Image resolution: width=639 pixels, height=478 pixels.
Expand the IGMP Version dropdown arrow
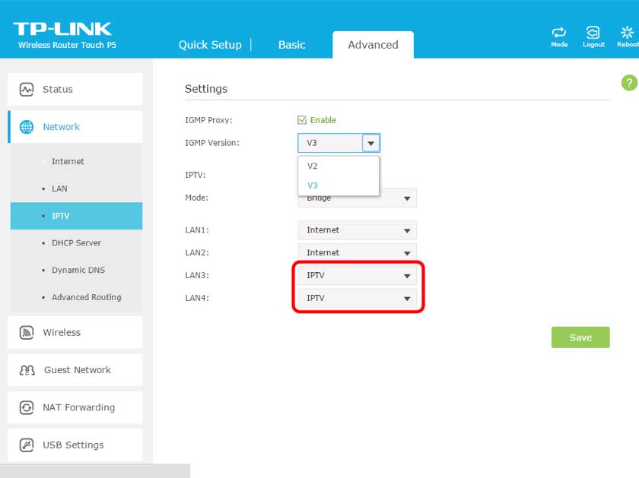(370, 143)
